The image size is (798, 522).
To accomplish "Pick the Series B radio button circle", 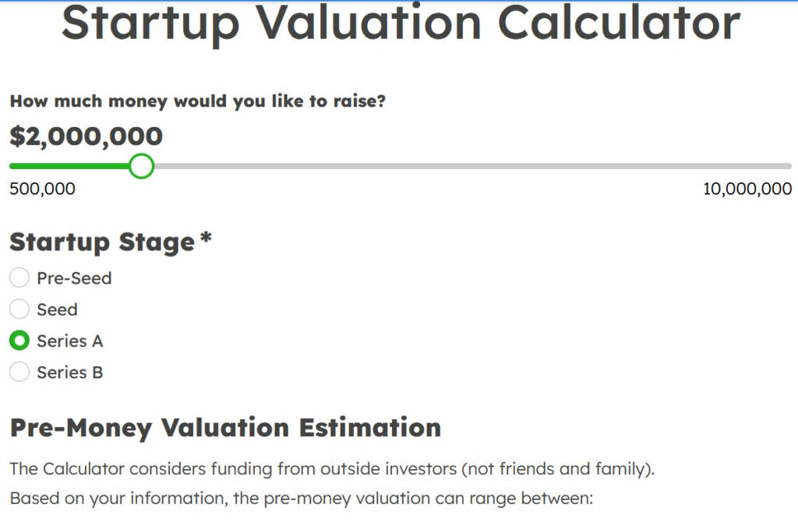I will pyautogui.click(x=19, y=372).
